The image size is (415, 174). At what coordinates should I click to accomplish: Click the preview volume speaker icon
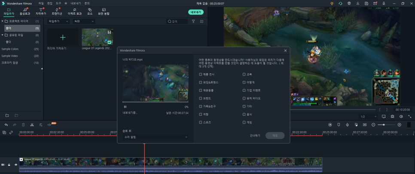(401, 117)
